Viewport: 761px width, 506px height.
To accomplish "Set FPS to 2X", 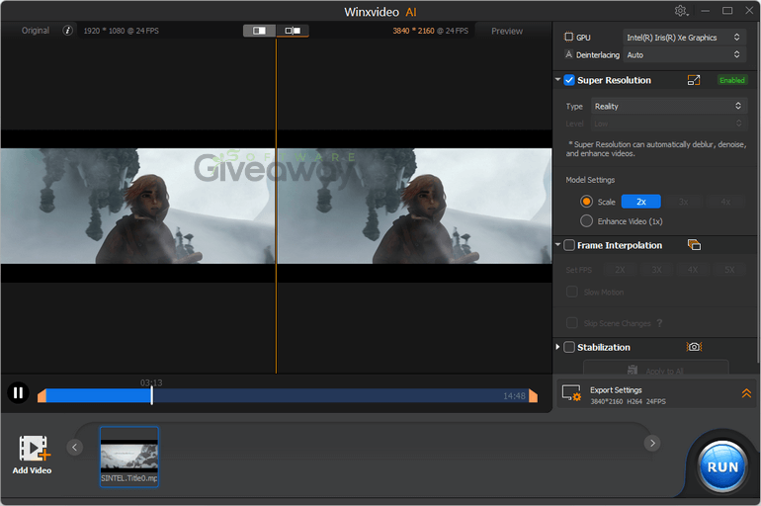I will [x=620, y=270].
